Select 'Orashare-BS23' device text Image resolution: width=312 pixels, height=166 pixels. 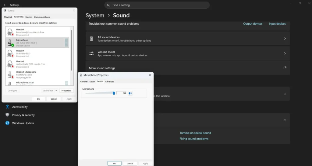(x=23, y=54)
